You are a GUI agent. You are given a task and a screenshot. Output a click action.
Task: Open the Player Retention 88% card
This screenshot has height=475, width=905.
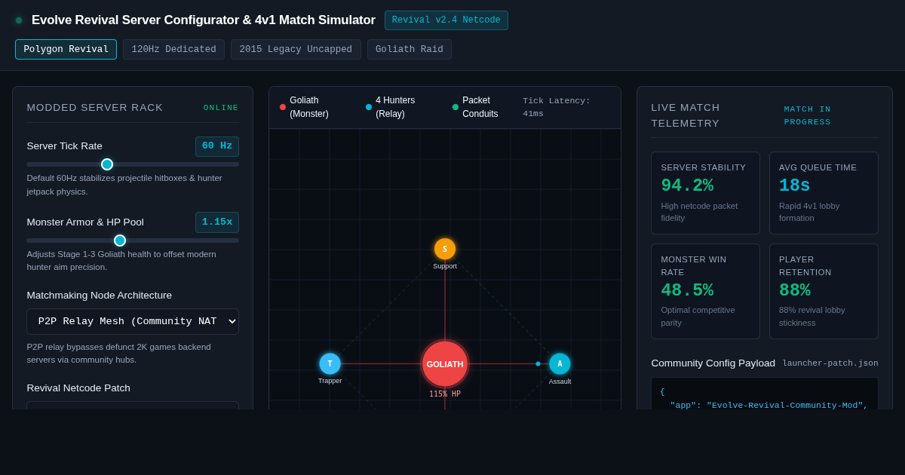coord(824,291)
